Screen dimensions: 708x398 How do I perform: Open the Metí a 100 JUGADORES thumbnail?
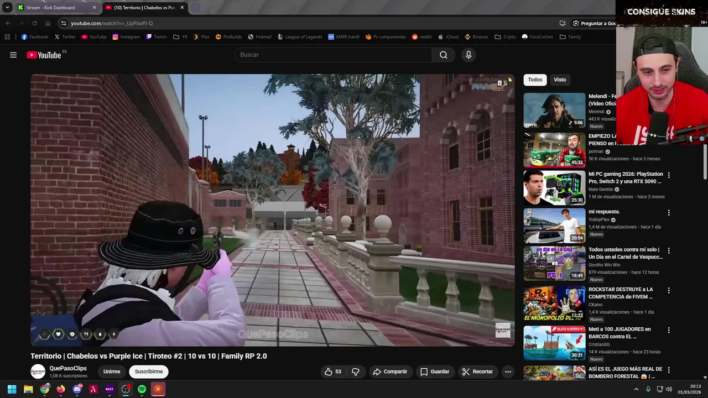(554, 343)
